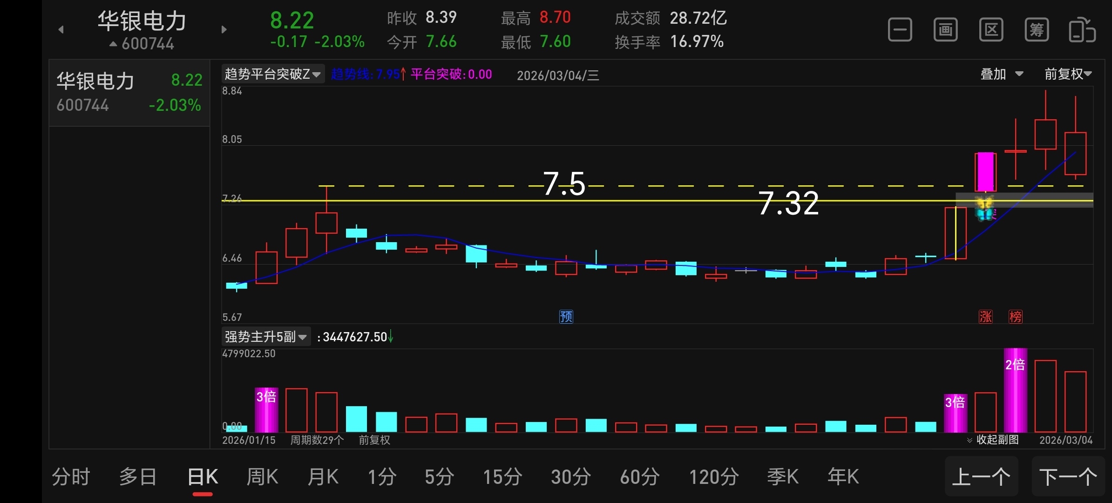Screen dimensions: 1112x503
Task: Switch to the 周K tab
Action: [x=262, y=477]
